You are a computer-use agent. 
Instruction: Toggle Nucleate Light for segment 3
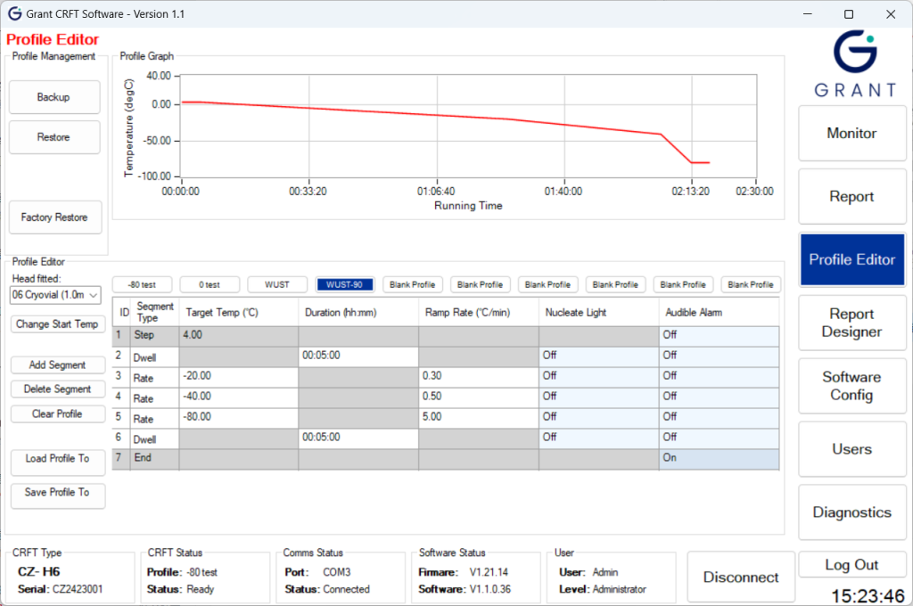click(598, 376)
